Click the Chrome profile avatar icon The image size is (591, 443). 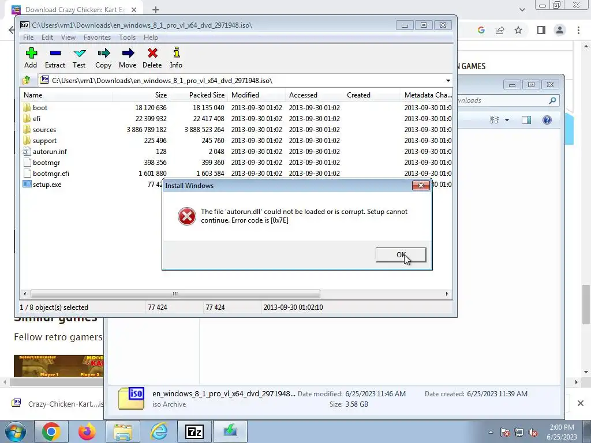(x=560, y=30)
